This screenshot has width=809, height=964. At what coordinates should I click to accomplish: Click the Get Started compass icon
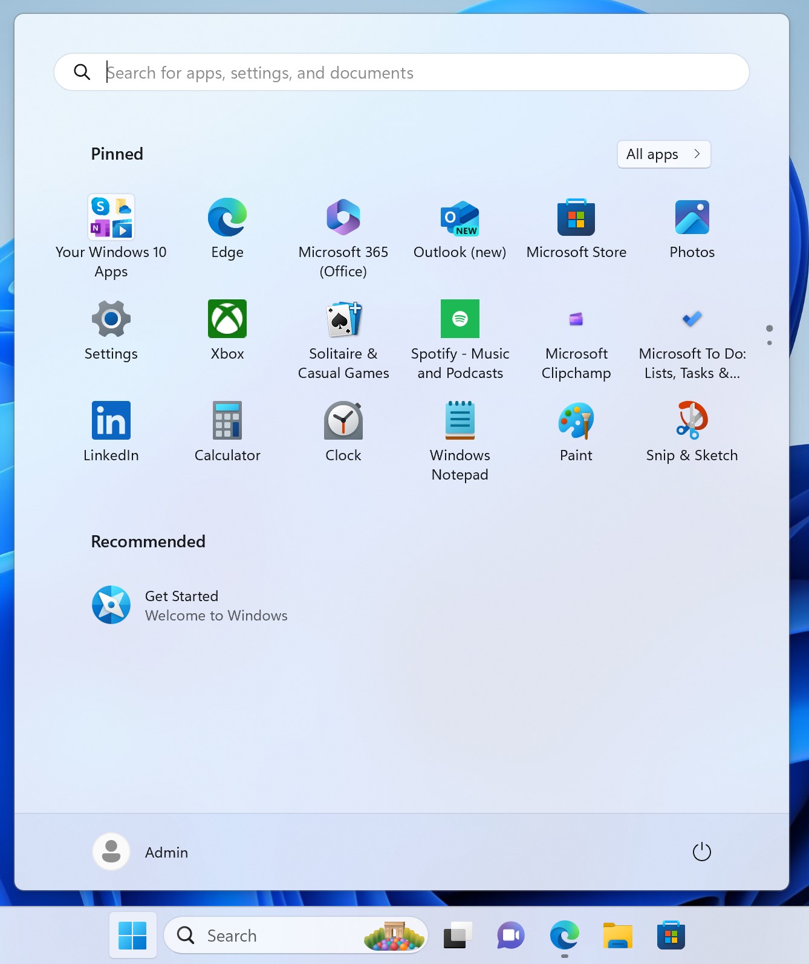click(111, 605)
